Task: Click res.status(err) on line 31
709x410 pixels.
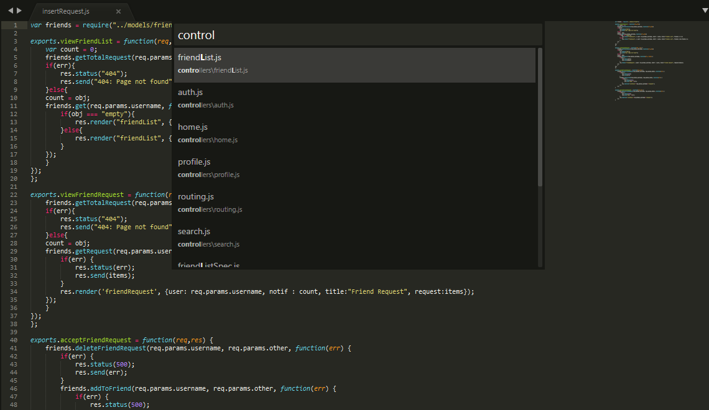Action: pyautogui.click(x=105, y=267)
